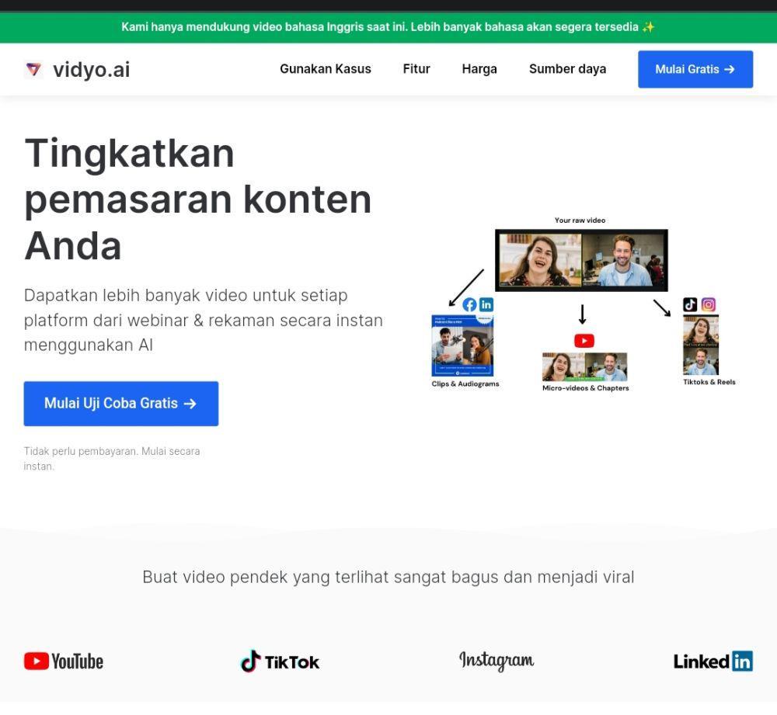Open the Gunakan Kasus menu
The height and width of the screenshot is (715, 777).
325,69
